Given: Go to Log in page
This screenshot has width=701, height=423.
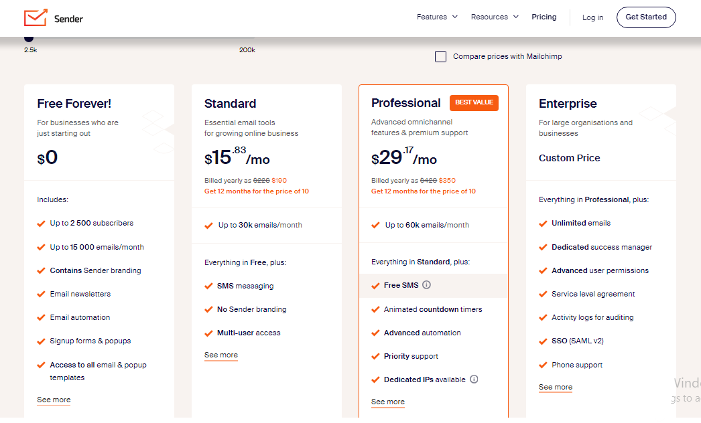Looking at the screenshot, I should 592,17.
